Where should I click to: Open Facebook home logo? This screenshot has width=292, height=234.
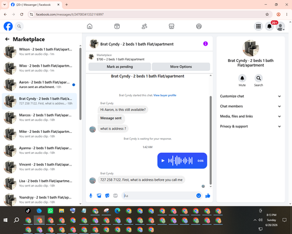click(x=8, y=26)
